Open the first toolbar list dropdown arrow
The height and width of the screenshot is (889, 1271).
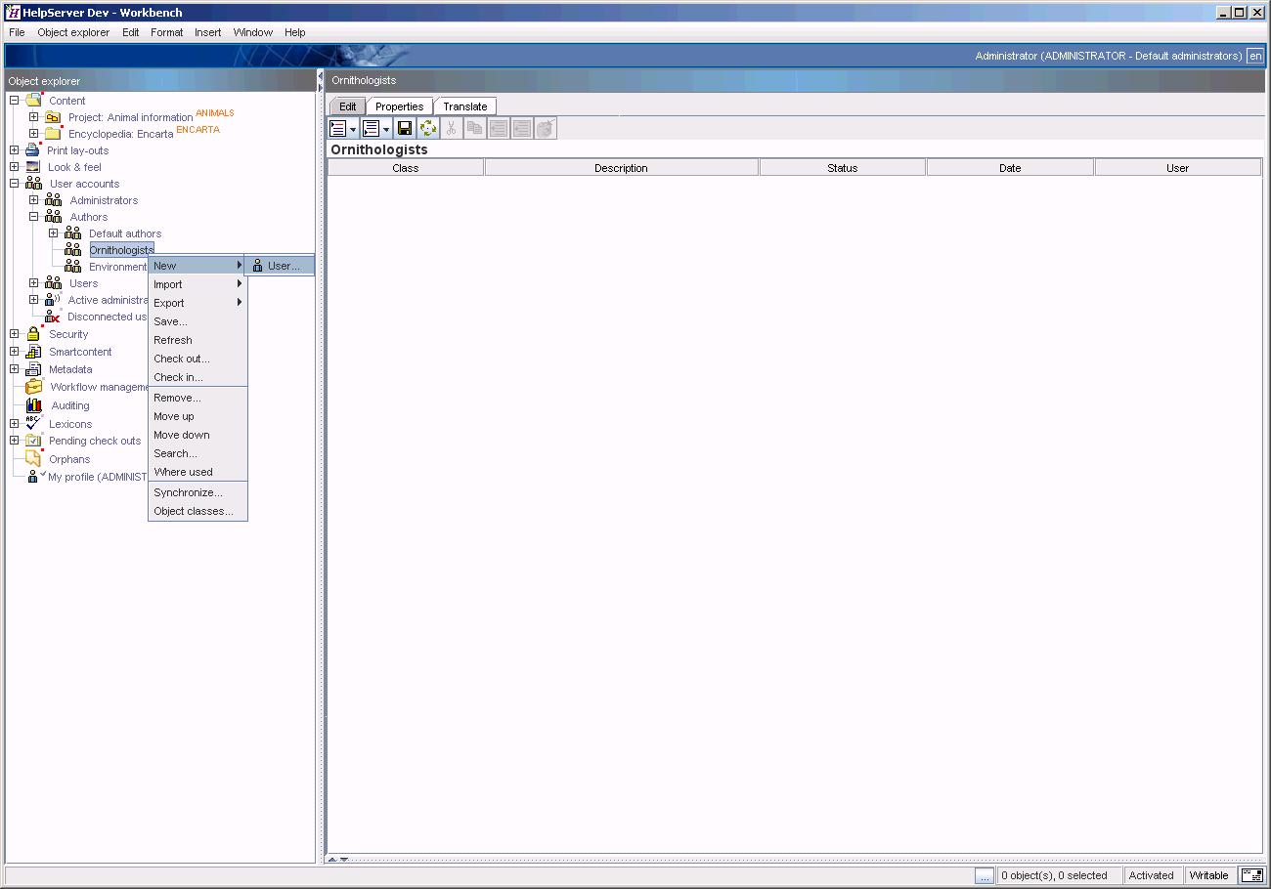coord(354,129)
